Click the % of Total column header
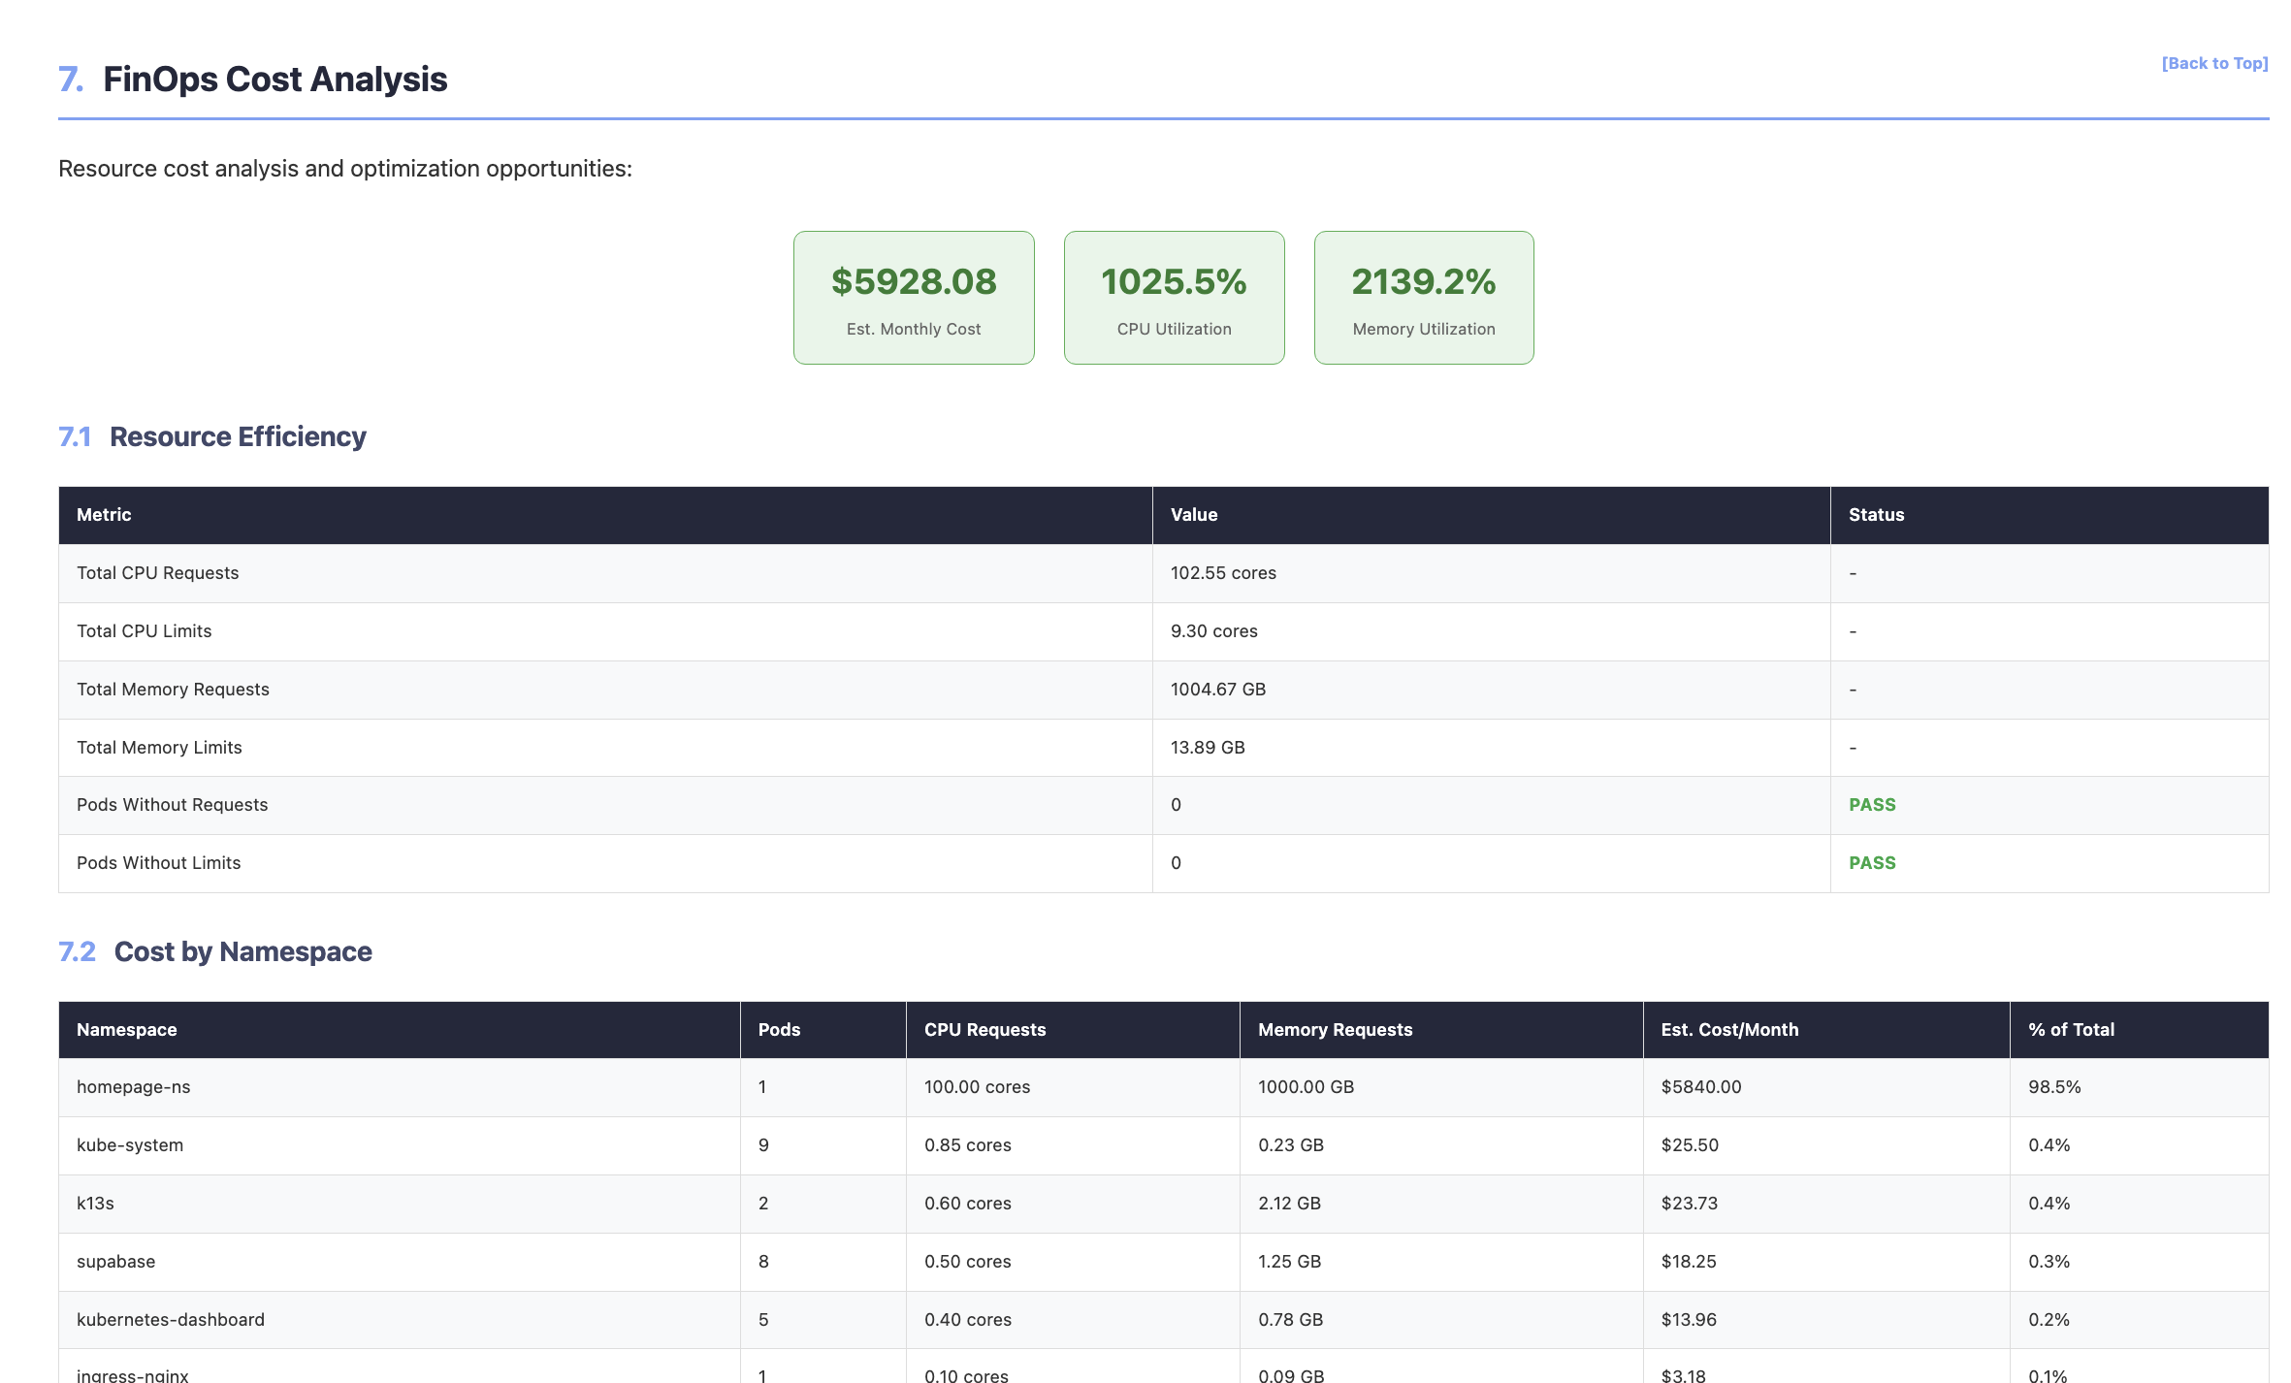Screen dimensions: 2291x1383 2069,1029
